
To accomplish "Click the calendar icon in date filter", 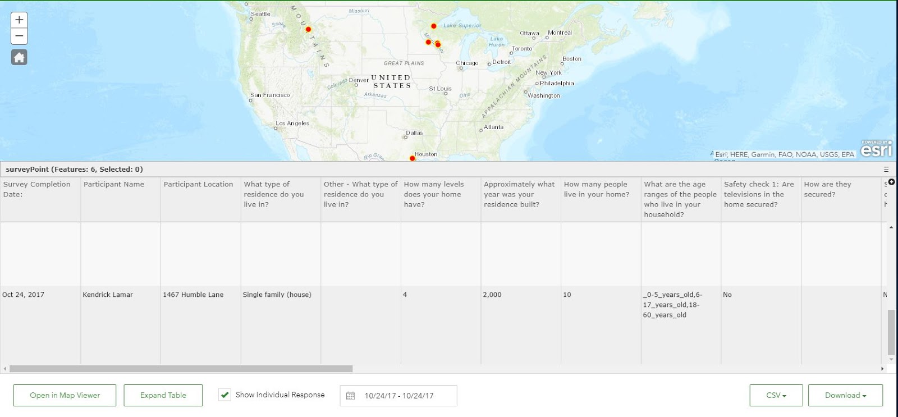I will (351, 396).
